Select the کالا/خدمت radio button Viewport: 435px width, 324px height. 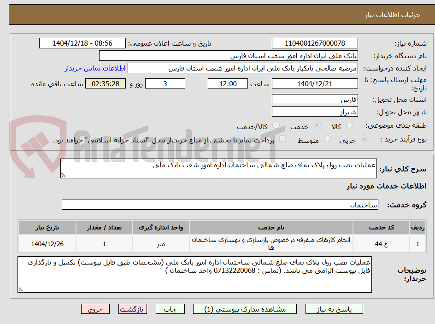[x=276, y=125]
